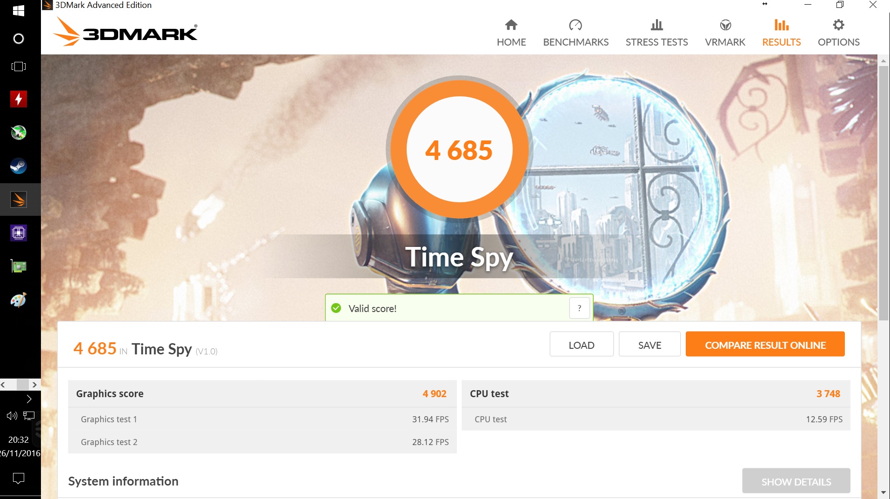Click the SAVE button
Viewport: 890px width, 499px height.
649,345
